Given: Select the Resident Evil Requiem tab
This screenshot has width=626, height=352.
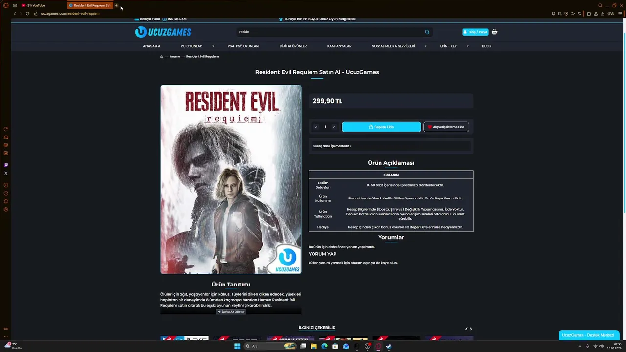Looking at the screenshot, I should (x=90, y=5).
